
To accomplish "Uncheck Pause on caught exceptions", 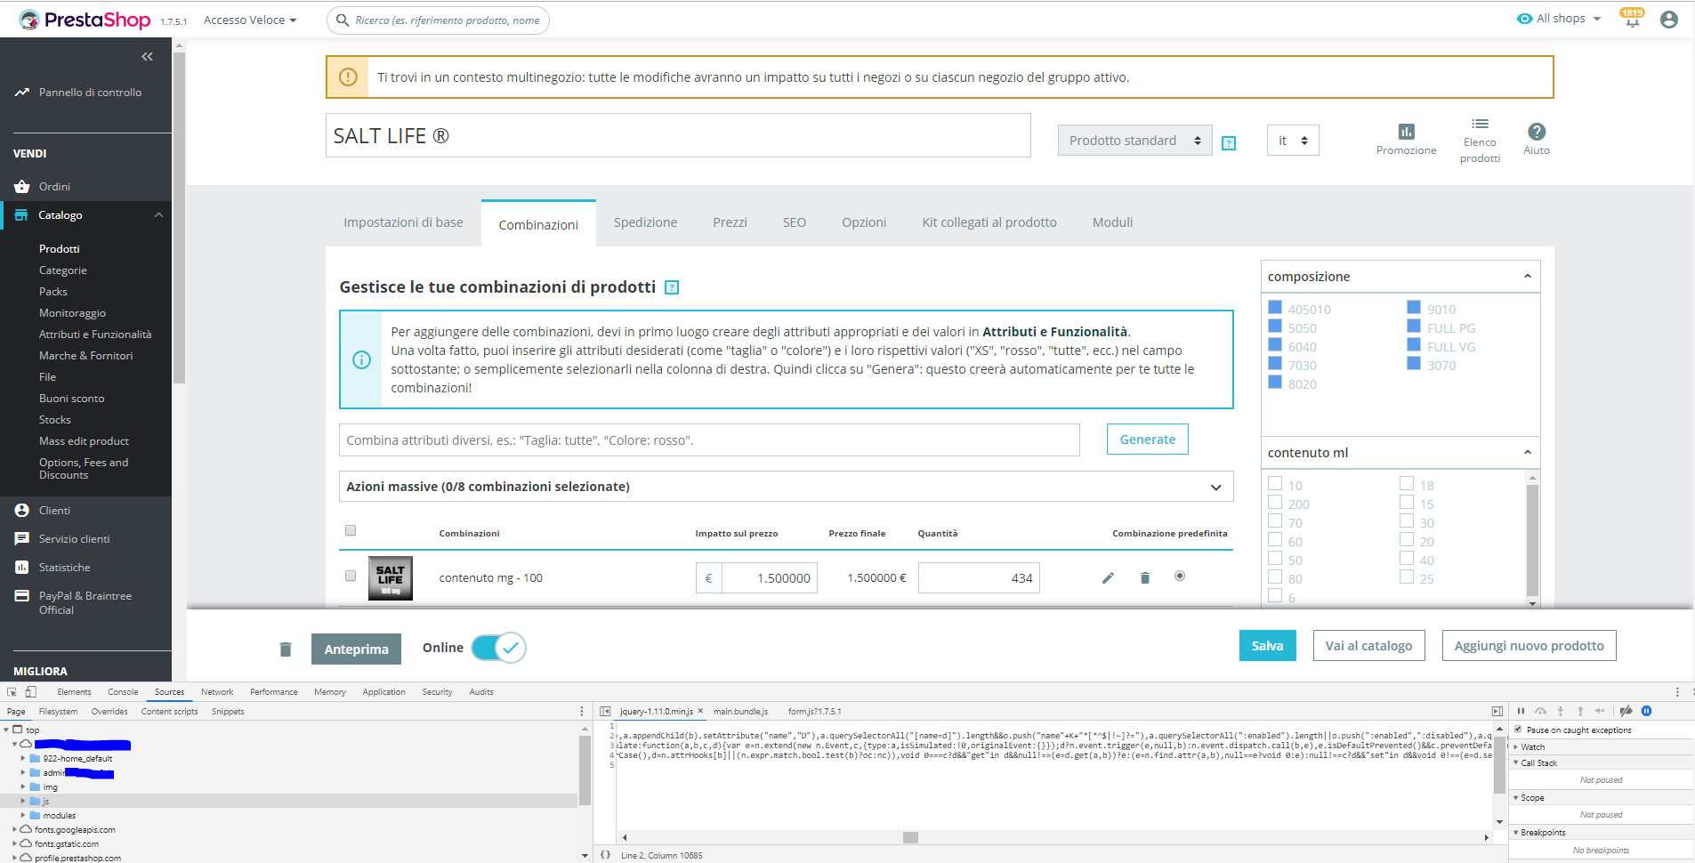I will point(1518,730).
